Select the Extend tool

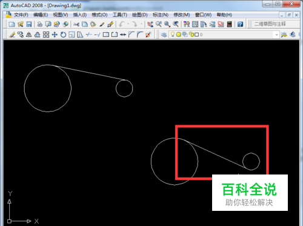(x=98, y=35)
